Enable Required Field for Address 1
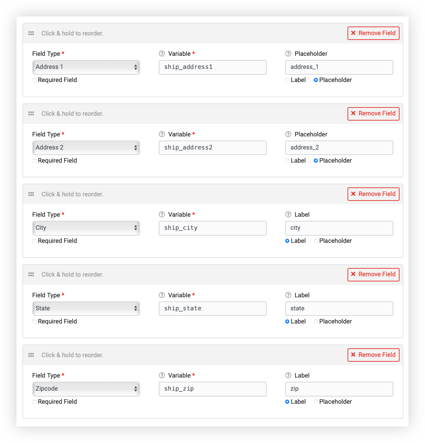This screenshot has height=443, width=425. click(34, 80)
